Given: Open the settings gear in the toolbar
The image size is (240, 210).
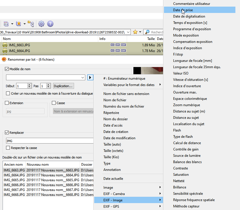Looking at the screenshot, I should click(x=41, y=24).
